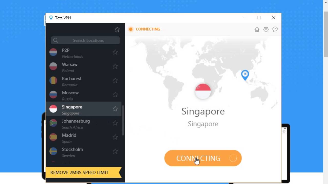
Task: Click the large Singapore city heading
Action: pyautogui.click(x=203, y=111)
